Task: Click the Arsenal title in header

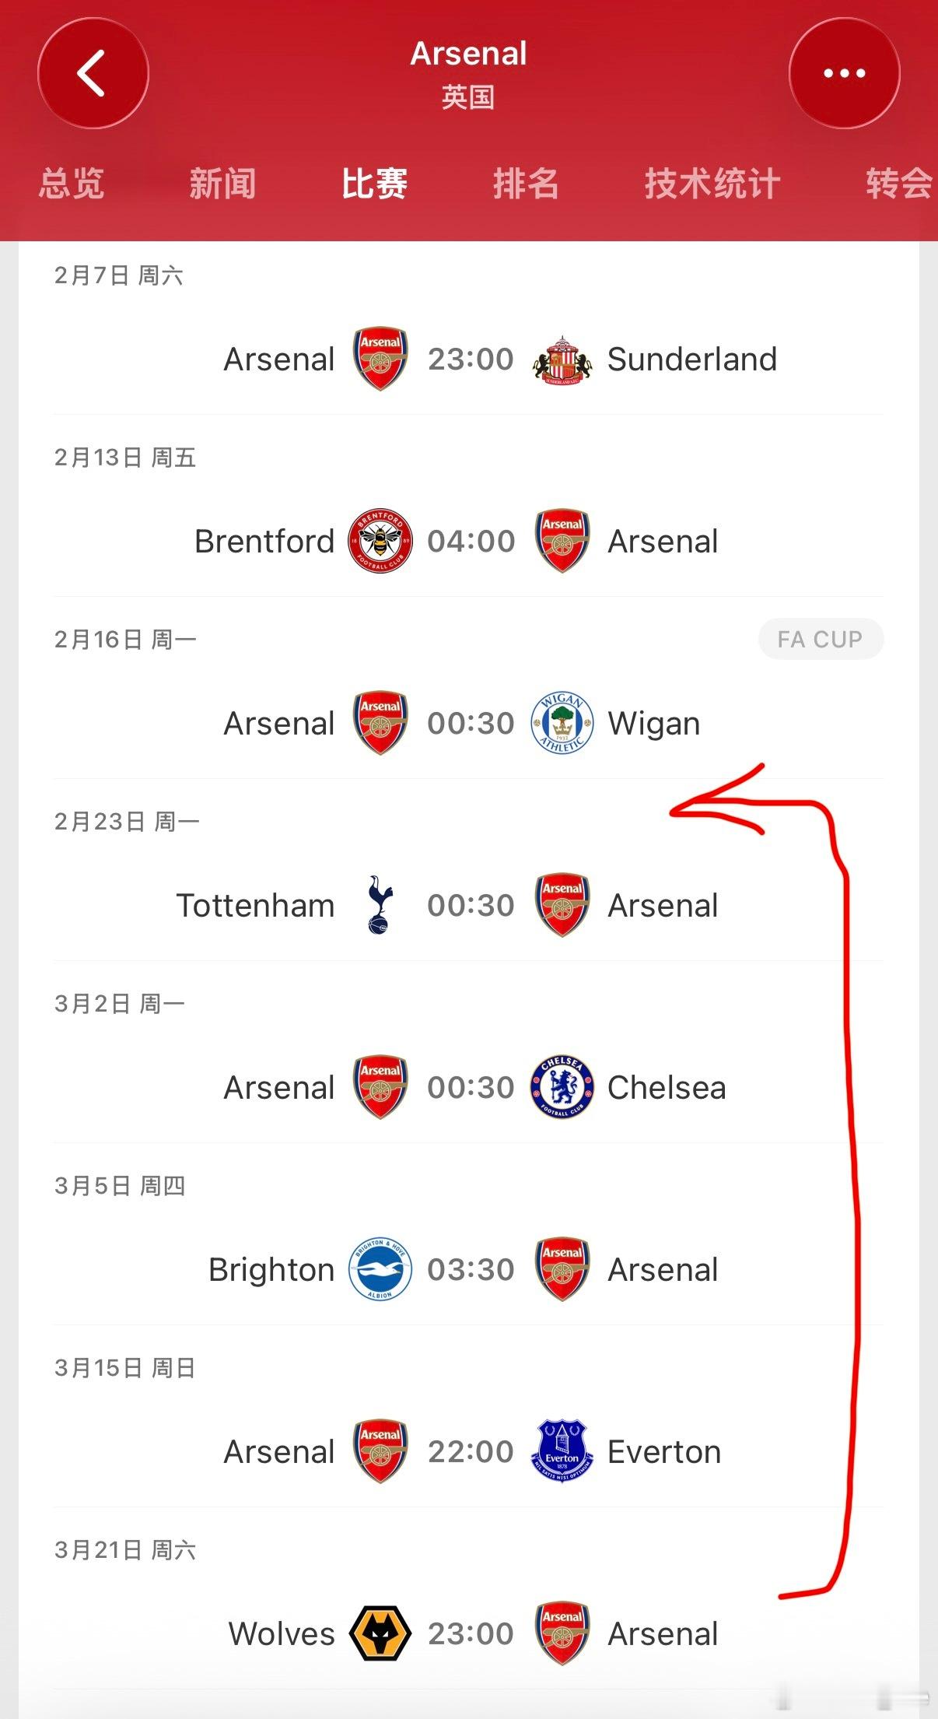Action: coord(468,54)
